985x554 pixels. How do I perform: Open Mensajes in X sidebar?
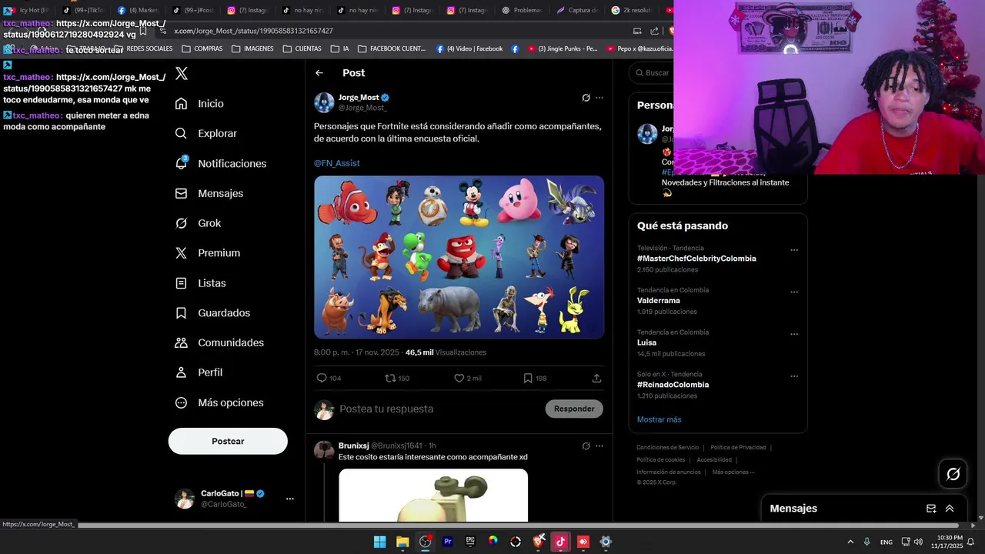(209, 193)
